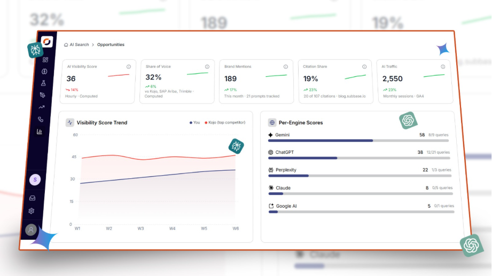The height and width of the screenshot is (276, 492).
Task: Show info for AI Traffic card
Action: [x=443, y=67]
